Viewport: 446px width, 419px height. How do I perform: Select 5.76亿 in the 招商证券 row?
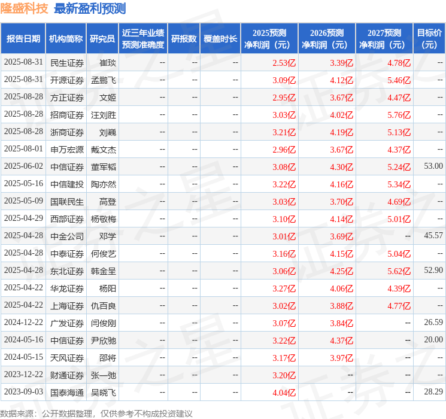point(399,115)
